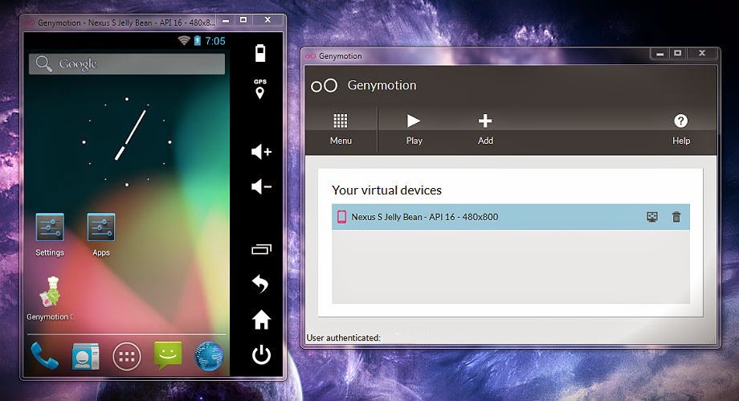Minimize the Nexus S emulator window

[226, 20]
